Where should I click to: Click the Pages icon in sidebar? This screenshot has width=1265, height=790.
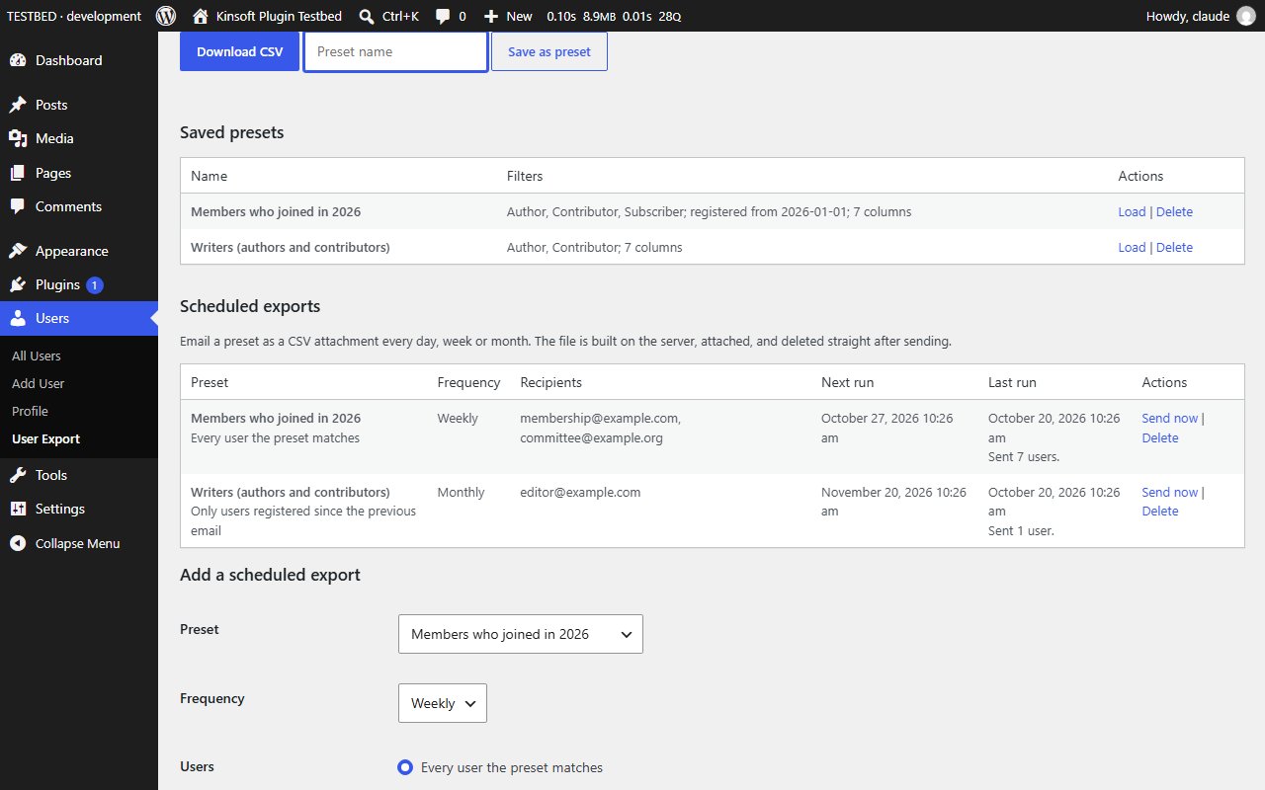tap(18, 173)
